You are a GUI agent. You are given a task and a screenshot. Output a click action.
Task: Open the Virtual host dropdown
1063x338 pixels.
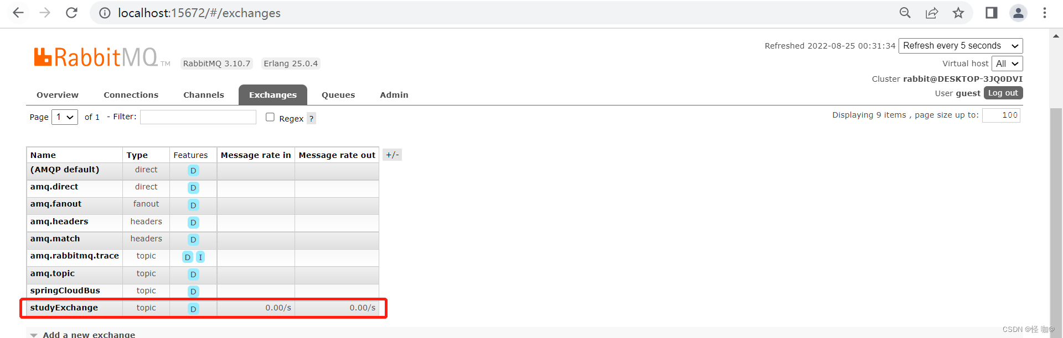tap(1007, 64)
